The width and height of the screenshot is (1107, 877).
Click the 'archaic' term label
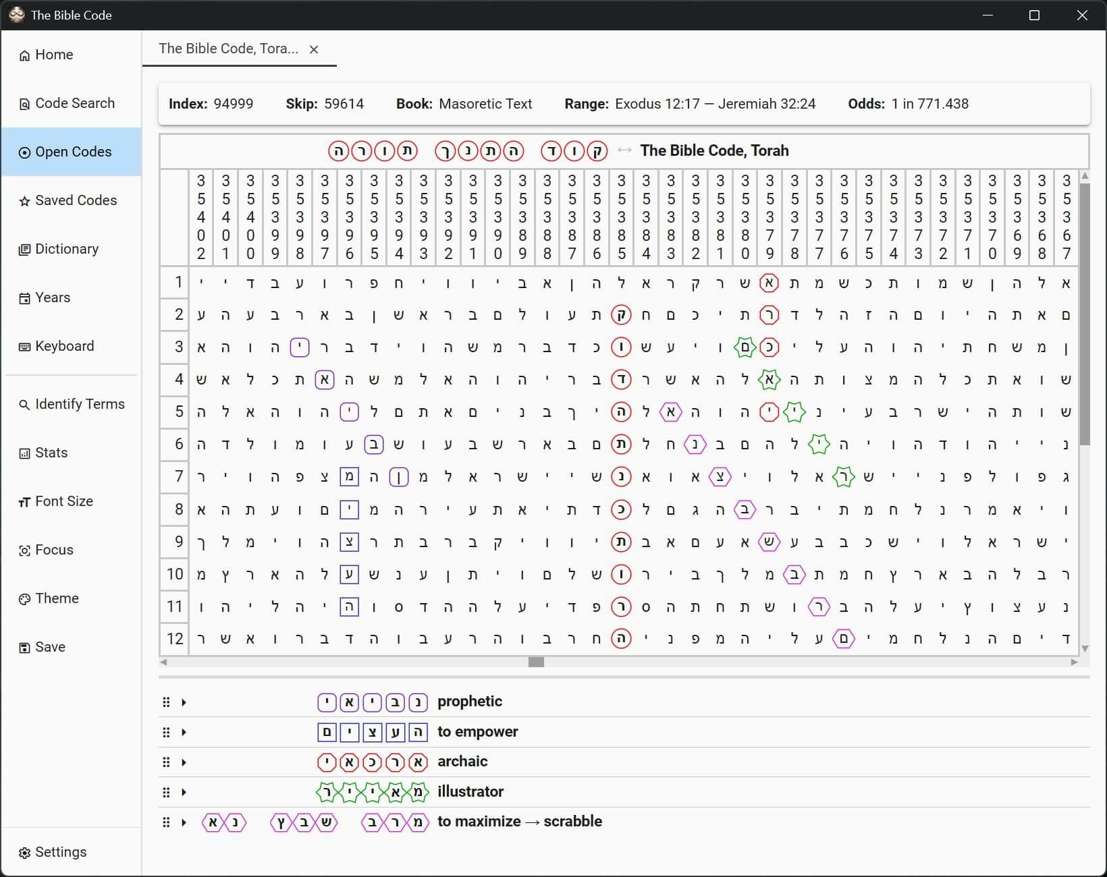pyautogui.click(x=462, y=762)
